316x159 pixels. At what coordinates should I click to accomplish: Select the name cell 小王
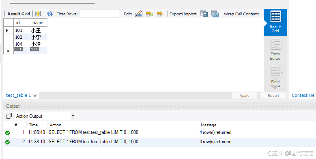pos(39,30)
